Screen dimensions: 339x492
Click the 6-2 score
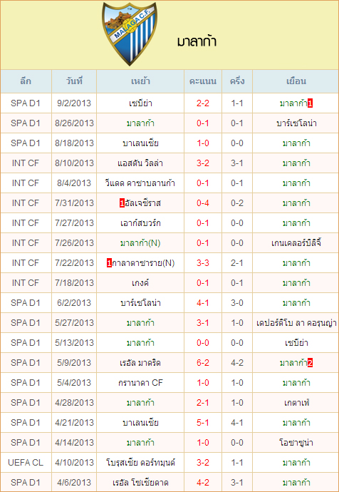click(203, 363)
